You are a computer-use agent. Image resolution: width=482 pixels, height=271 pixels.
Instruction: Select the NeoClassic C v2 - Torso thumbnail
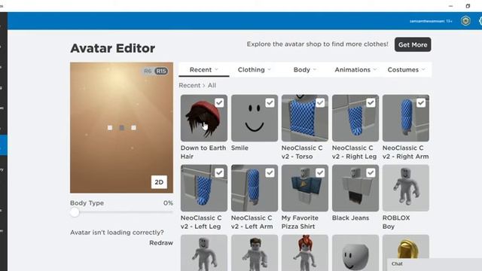[x=305, y=118]
